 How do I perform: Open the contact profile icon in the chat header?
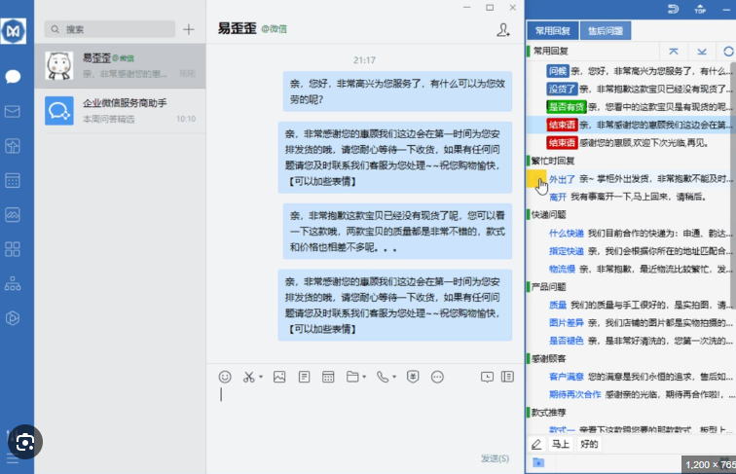tap(503, 30)
